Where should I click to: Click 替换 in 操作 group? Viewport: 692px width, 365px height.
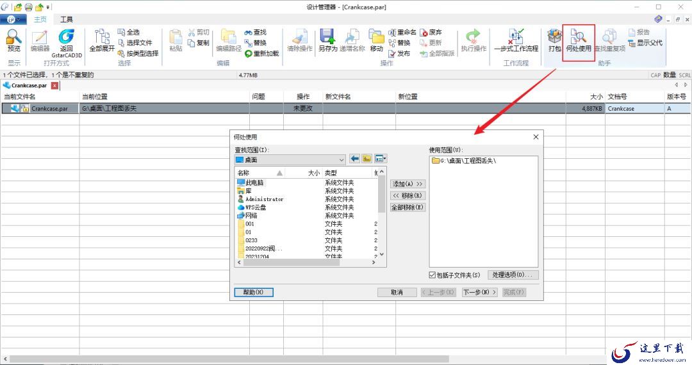coord(399,43)
